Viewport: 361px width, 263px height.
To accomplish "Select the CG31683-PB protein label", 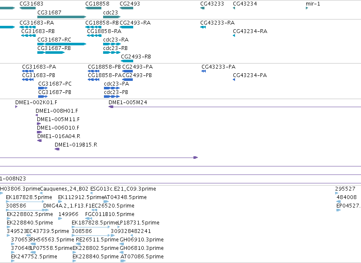I will coord(39,75).
